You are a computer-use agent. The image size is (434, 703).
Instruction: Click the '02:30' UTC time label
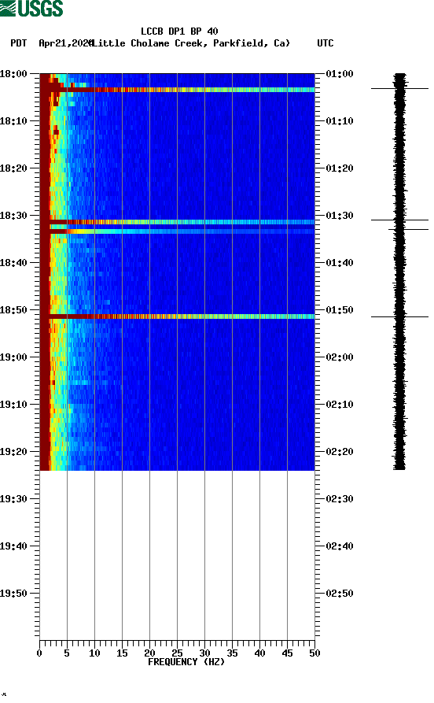pos(340,499)
